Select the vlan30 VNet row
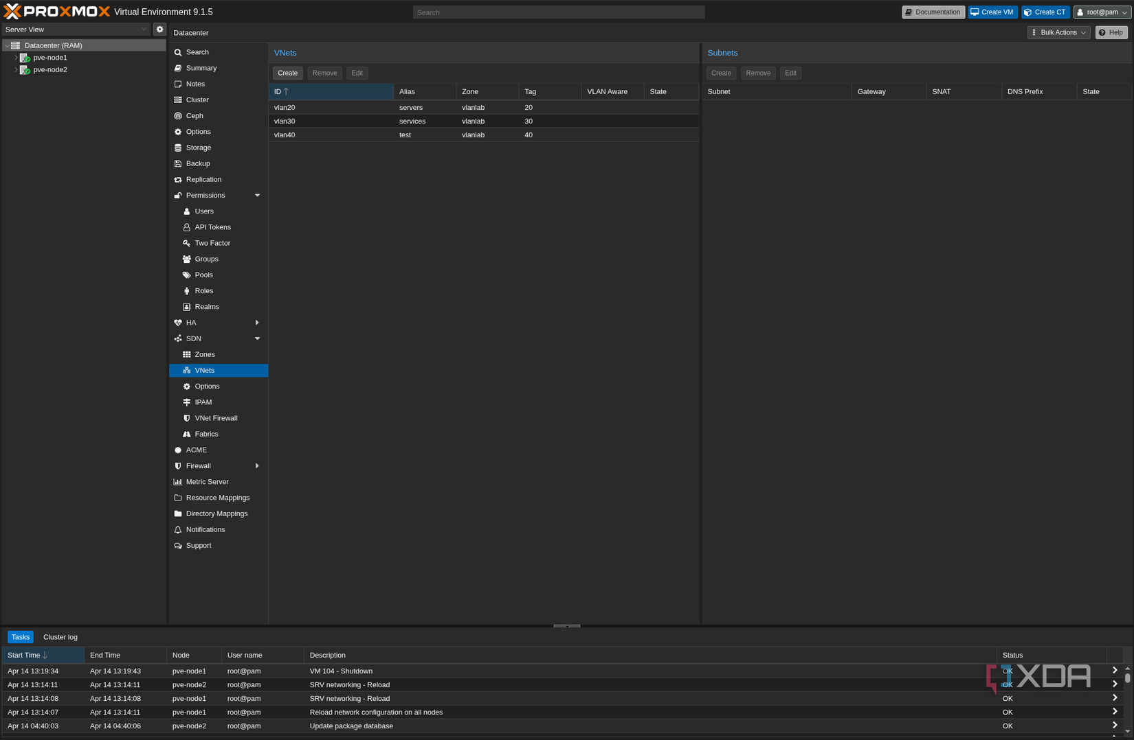 tap(484, 122)
